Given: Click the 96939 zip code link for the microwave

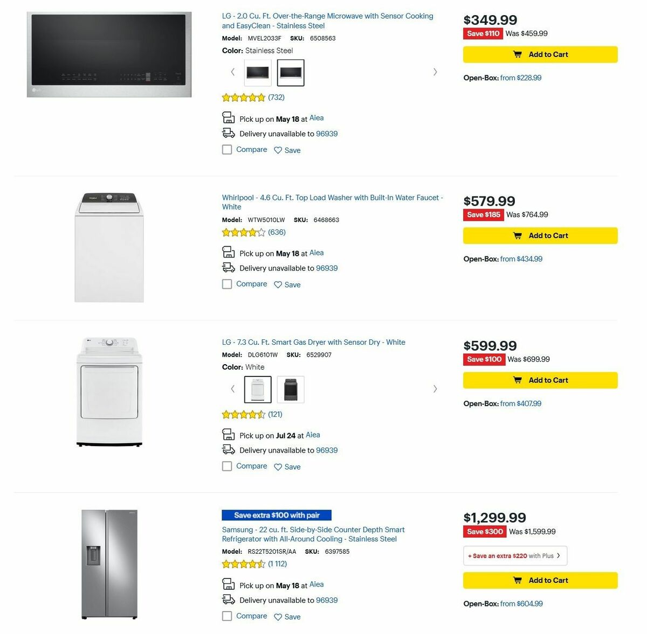Looking at the screenshot, I should coord(326,134).
